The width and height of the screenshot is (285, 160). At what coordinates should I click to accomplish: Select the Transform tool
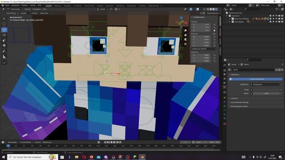coord(4,45)
